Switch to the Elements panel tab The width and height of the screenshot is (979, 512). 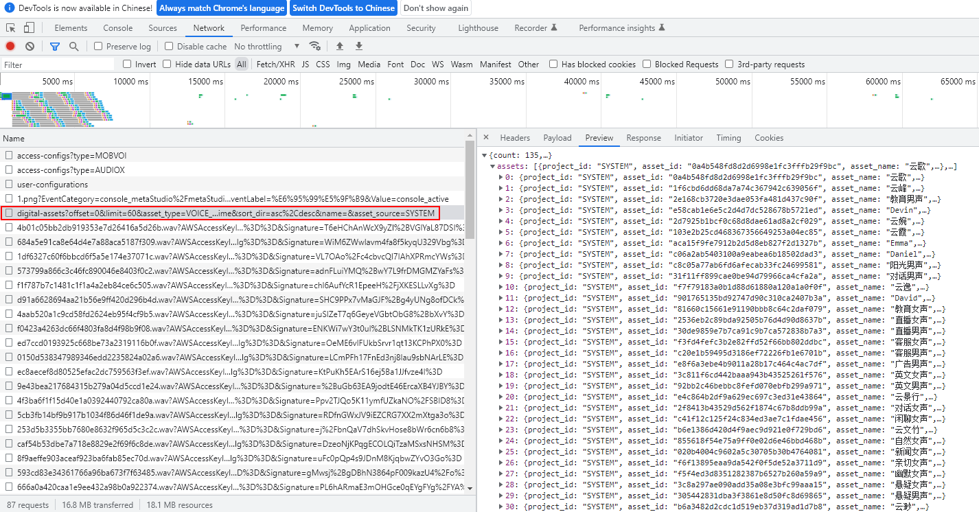point(71,28)
